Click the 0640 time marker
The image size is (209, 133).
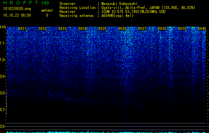202,29
